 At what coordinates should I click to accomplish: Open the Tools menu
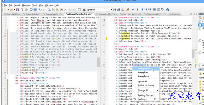pyautogui.click(x=35, y=5)
